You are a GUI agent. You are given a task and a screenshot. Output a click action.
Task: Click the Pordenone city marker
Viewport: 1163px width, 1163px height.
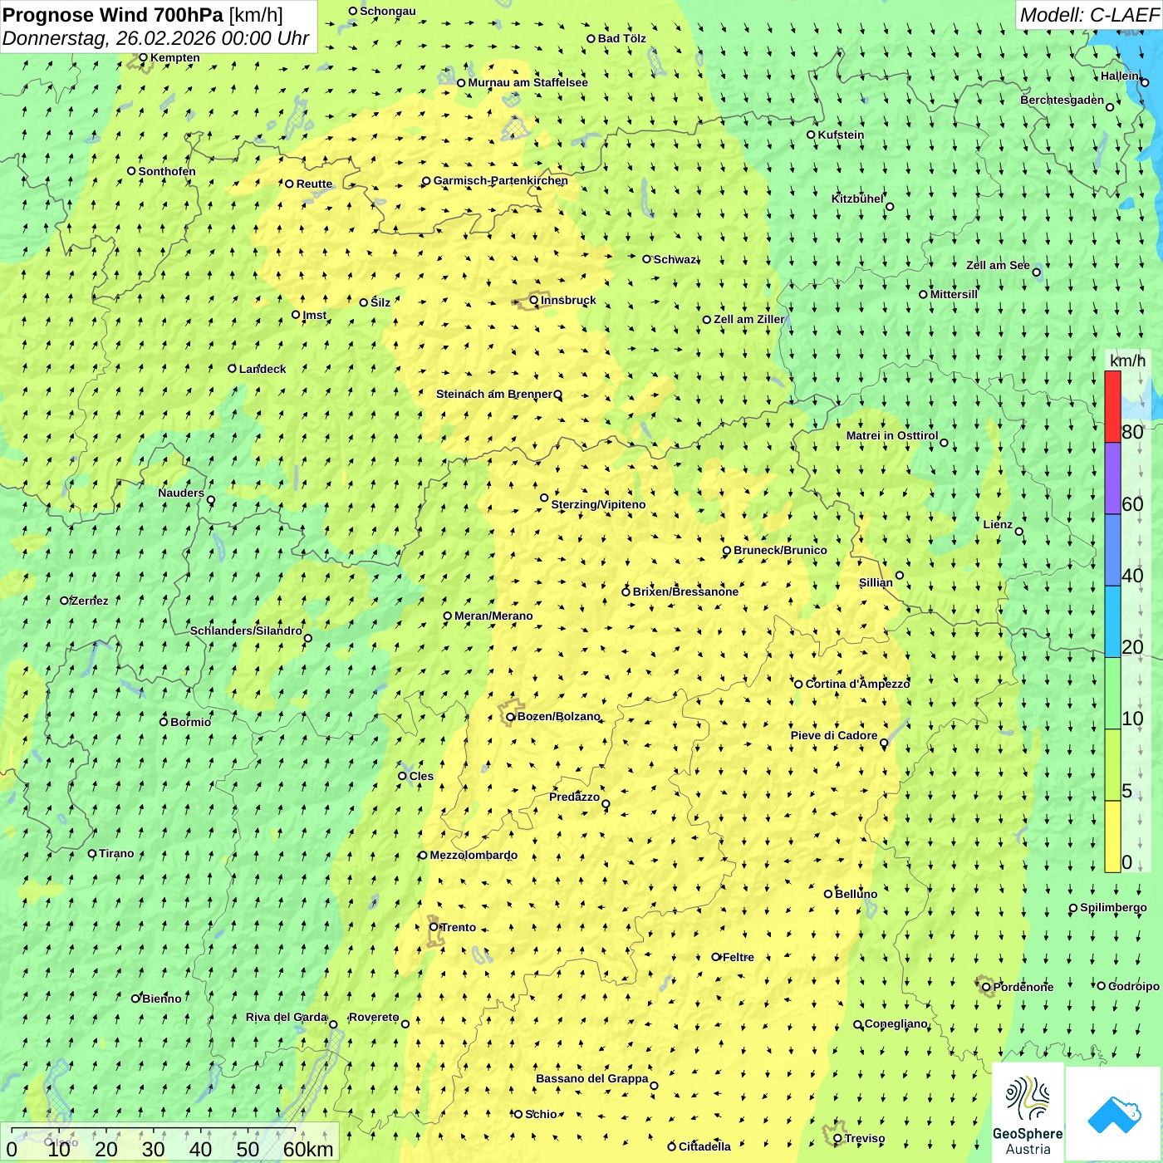(x=986, y=987)
